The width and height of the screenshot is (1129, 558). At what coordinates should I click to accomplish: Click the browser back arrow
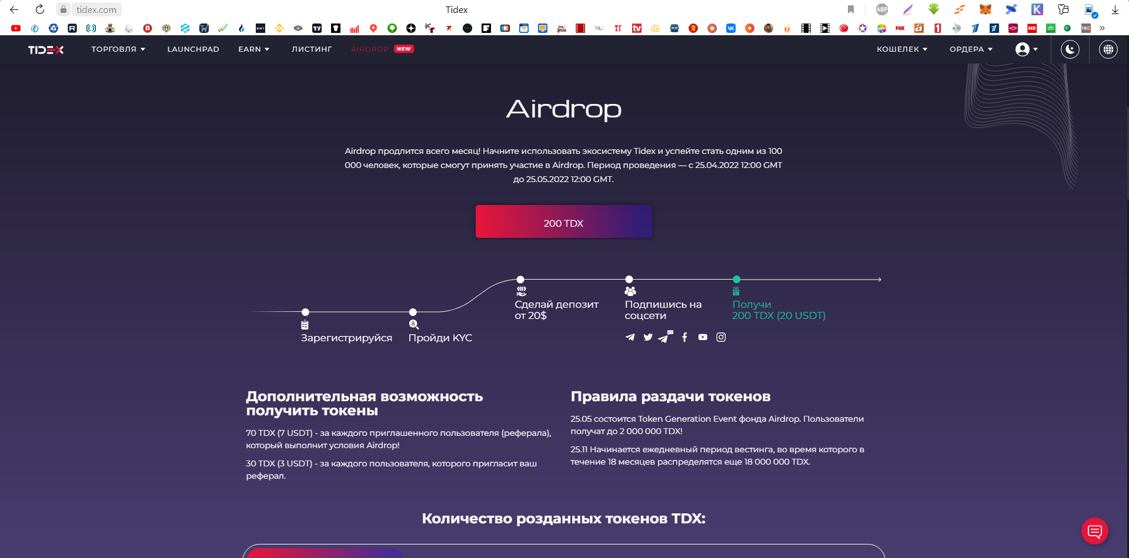point(14,9)
